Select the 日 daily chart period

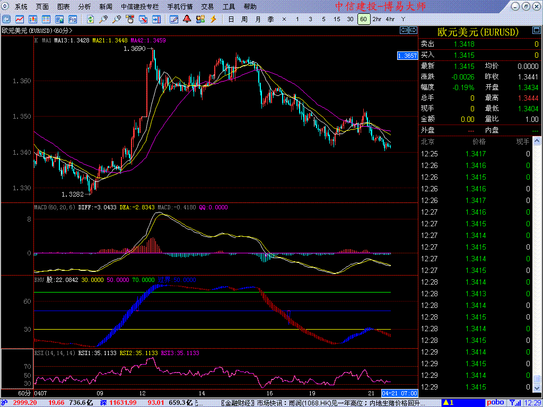[231, 19]
